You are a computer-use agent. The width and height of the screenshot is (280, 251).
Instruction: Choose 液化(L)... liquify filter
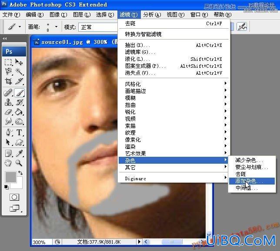(174, 59)
